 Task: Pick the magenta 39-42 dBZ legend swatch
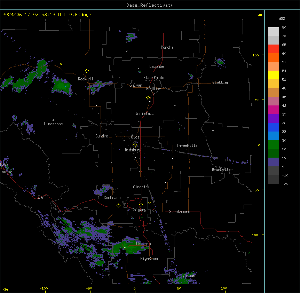pyautogui.click(x=274, y=110)
